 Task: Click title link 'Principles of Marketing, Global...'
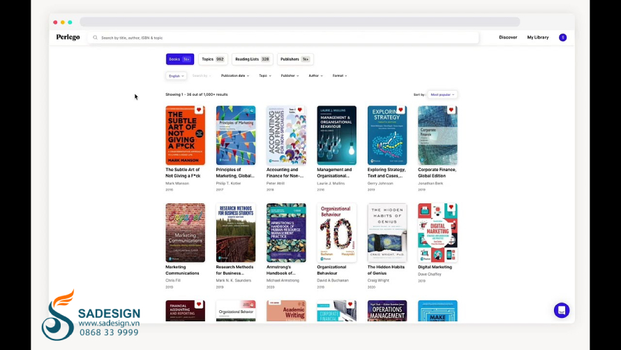click(235, 173)
